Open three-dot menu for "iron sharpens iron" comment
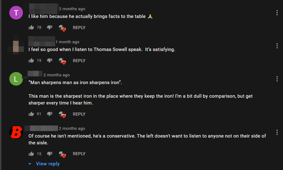The width and height of the screenshot is (283, 170). point(277,79)
